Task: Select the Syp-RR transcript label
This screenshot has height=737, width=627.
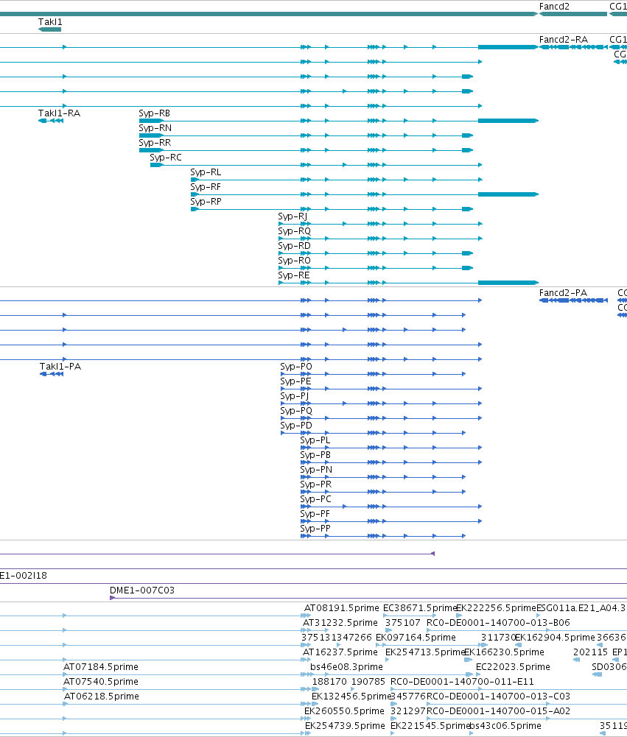Action: [x=155, y=142]
